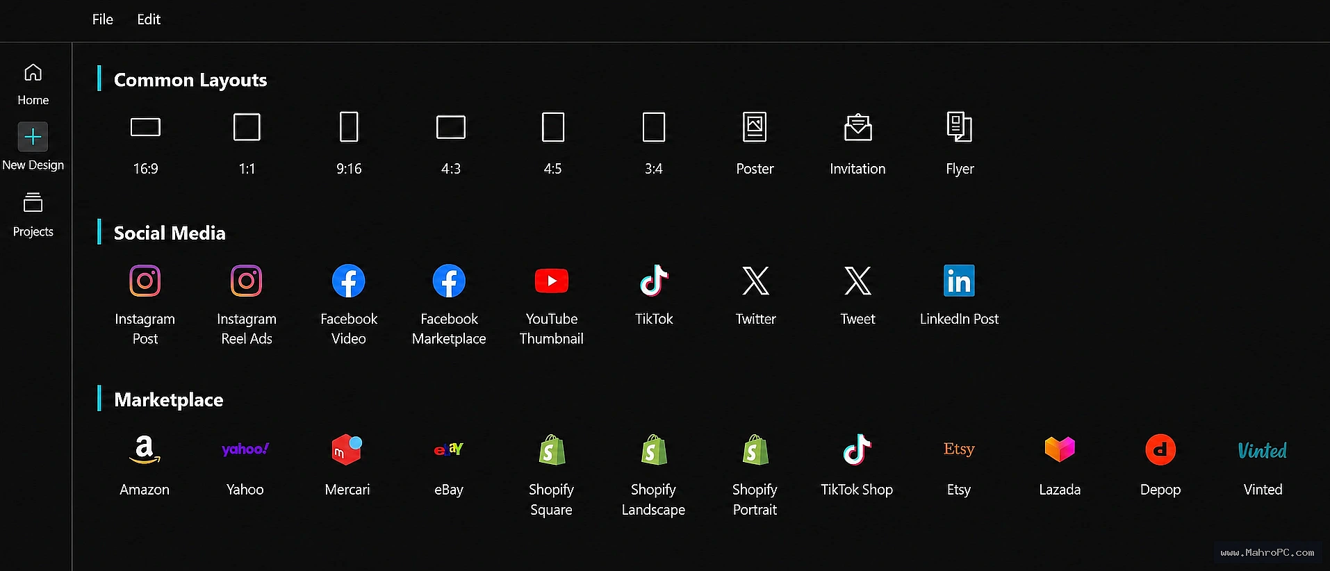Choose the YouTube Thumbnail preset
This screenshot has height=571, width=1330.
(552, 304)
